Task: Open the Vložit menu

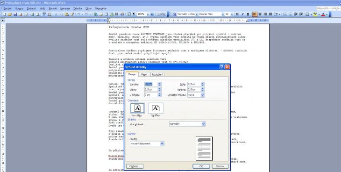Action: 43,8
